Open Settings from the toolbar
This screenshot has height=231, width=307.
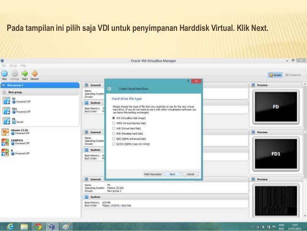click(x=14, y=75)
